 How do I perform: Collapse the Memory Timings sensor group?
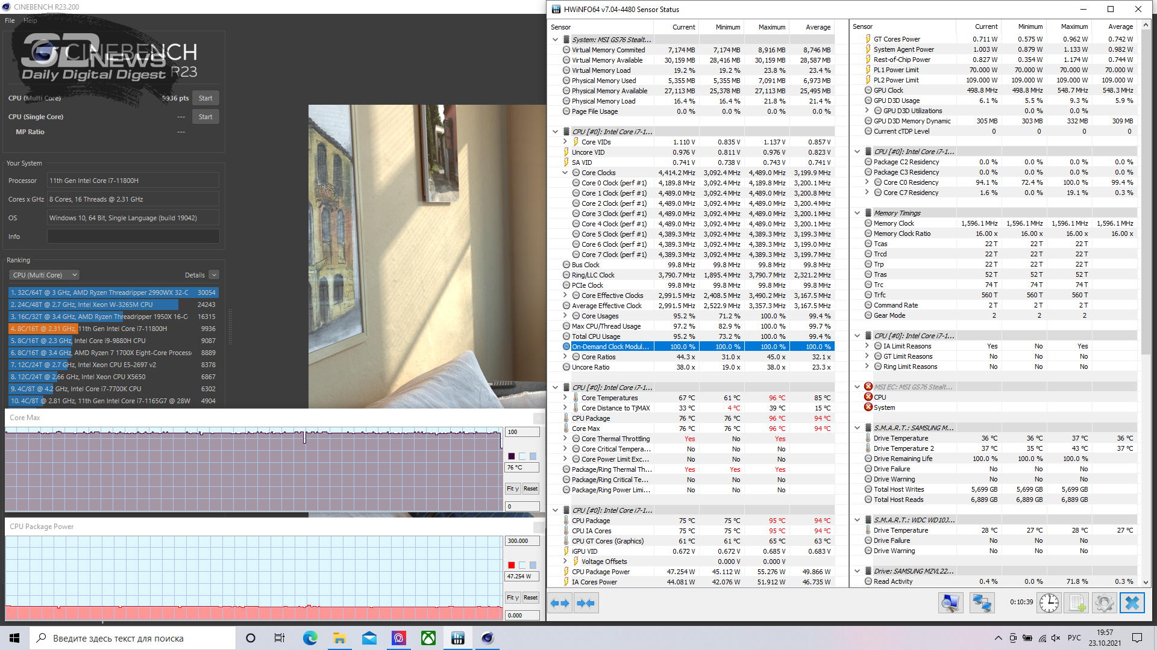point(857,213)
